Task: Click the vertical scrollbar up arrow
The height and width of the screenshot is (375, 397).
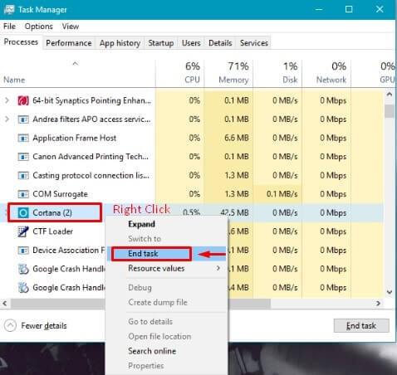Action: pyautogui.click(x=390, y=95)
